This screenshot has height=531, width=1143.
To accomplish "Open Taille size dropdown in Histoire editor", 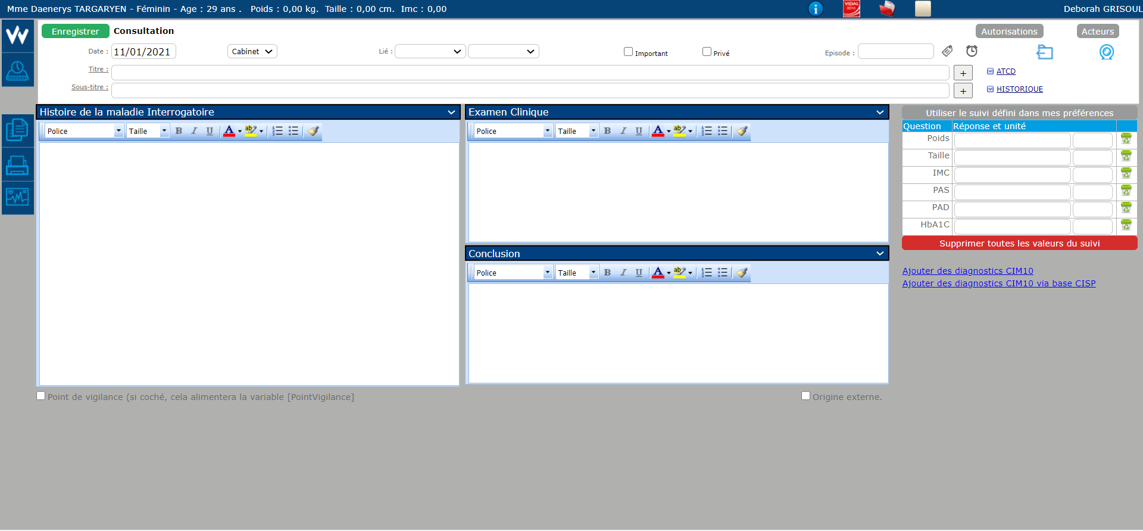I will coord(148,131).
